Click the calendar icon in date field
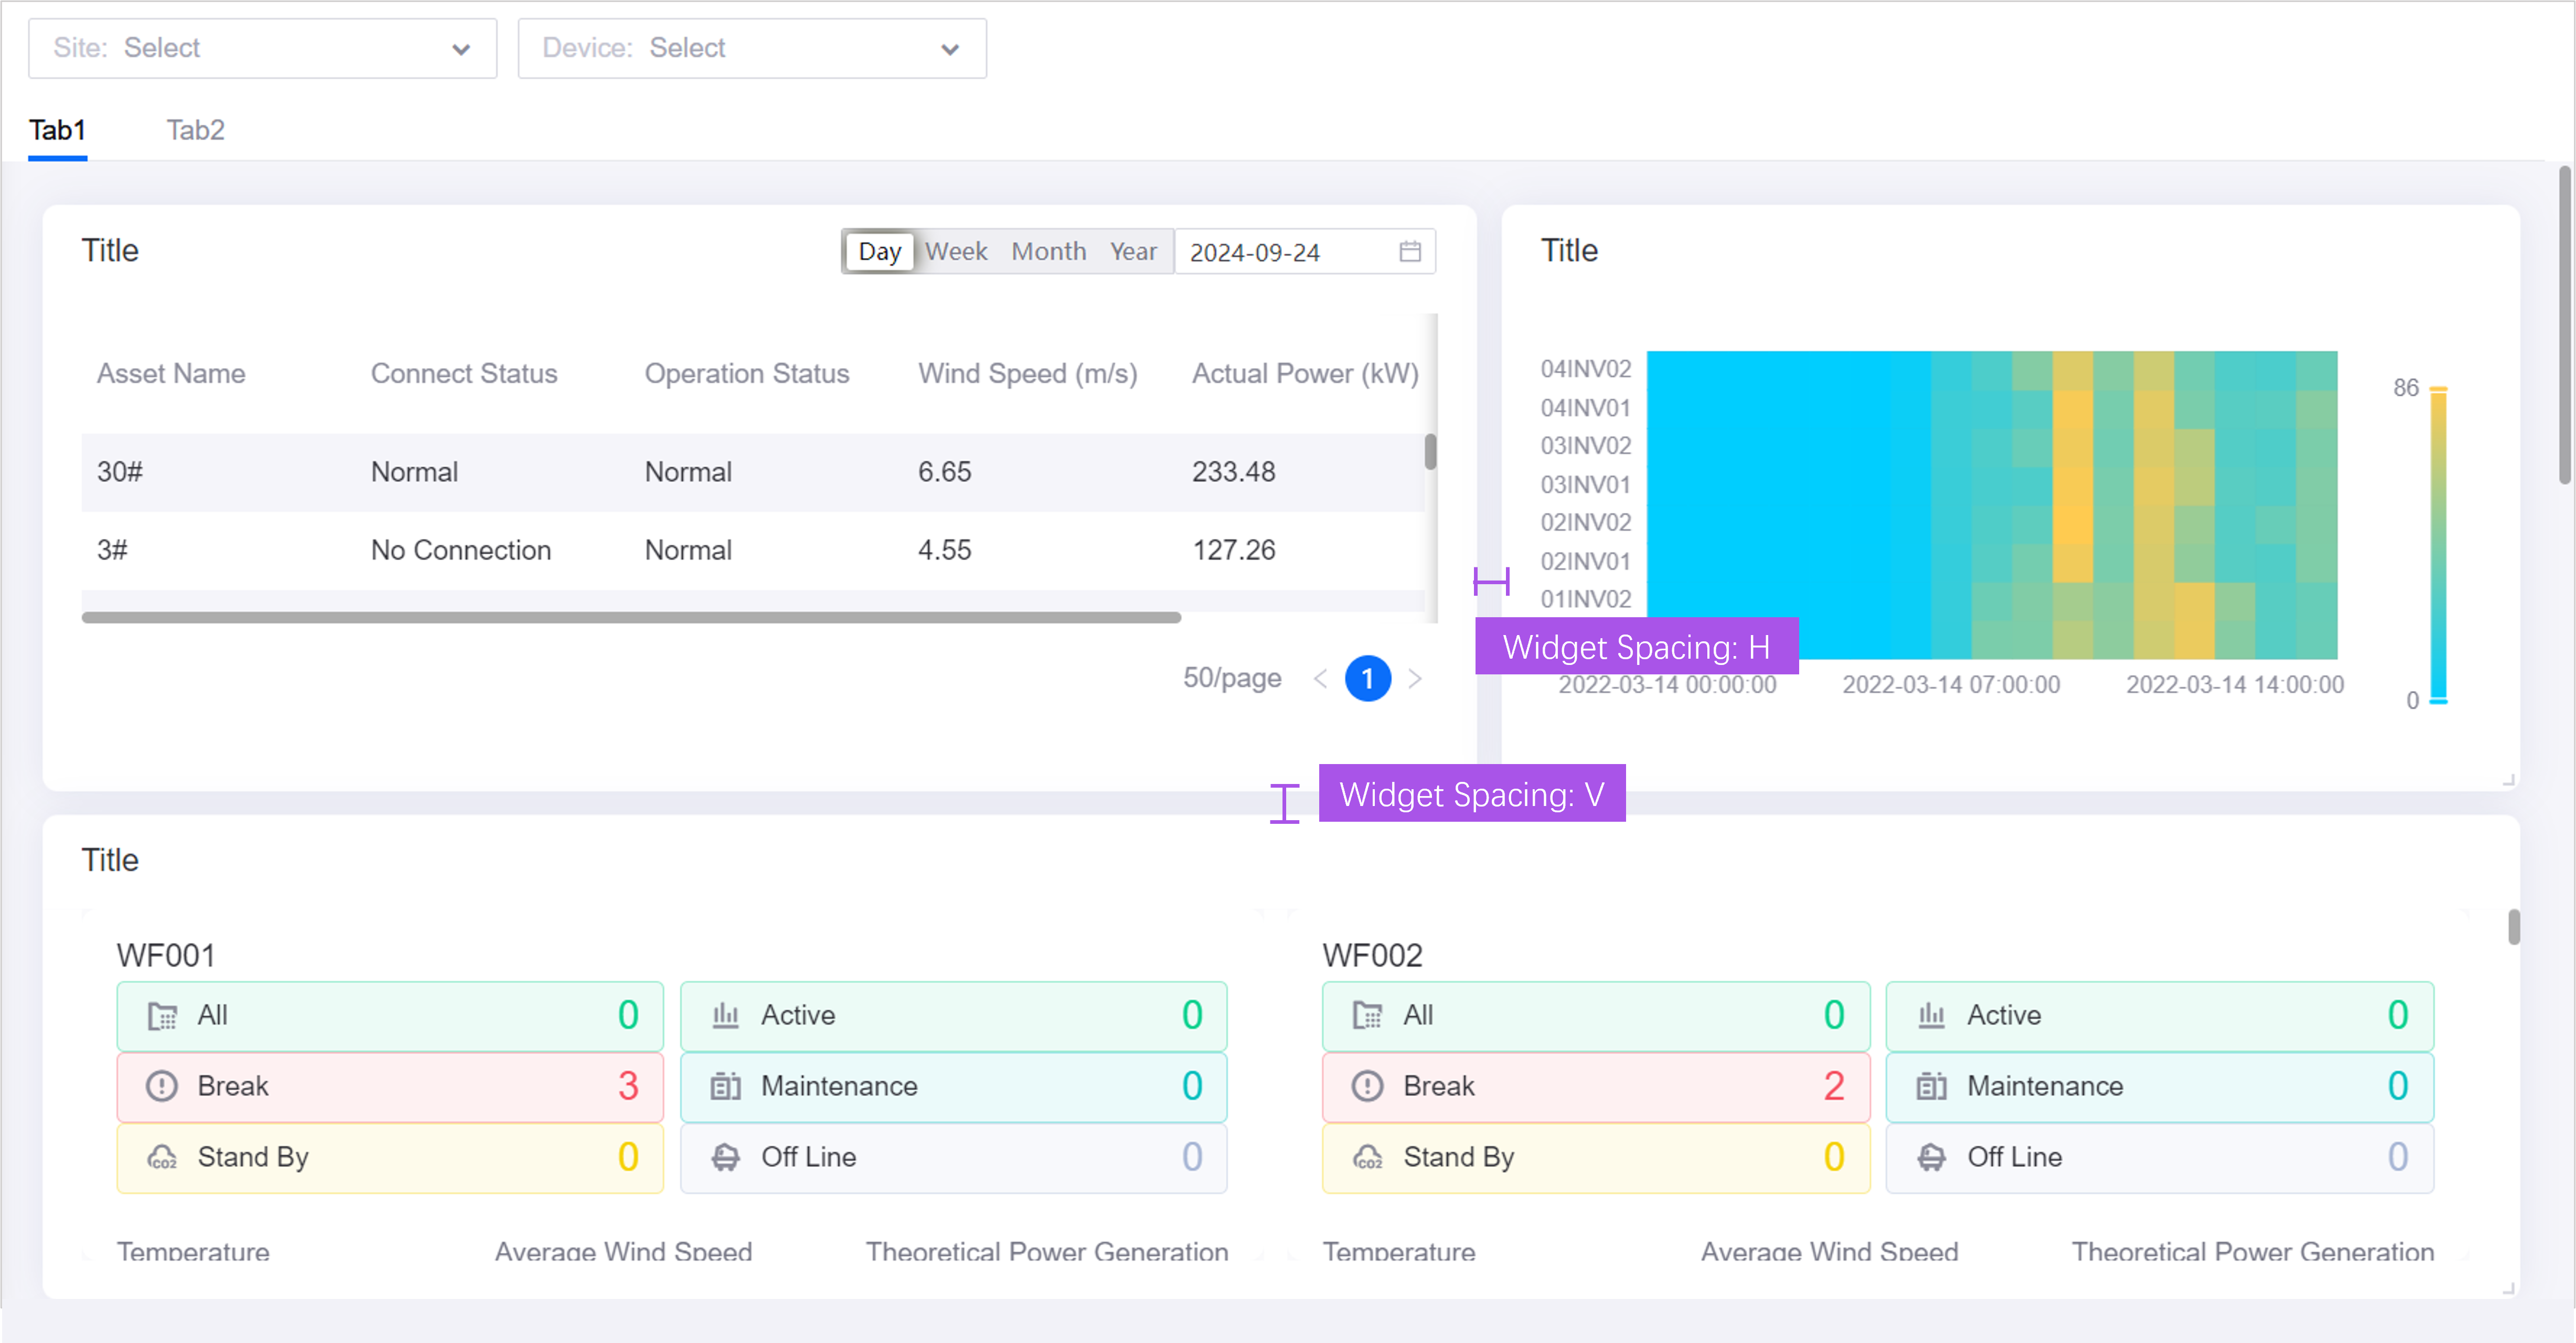 pyautogui.click(x=1409, y=252)
